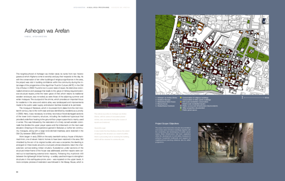Click legend entry '3 Muhammad Amin House'
285x181 pixels.
pos(165,102)
